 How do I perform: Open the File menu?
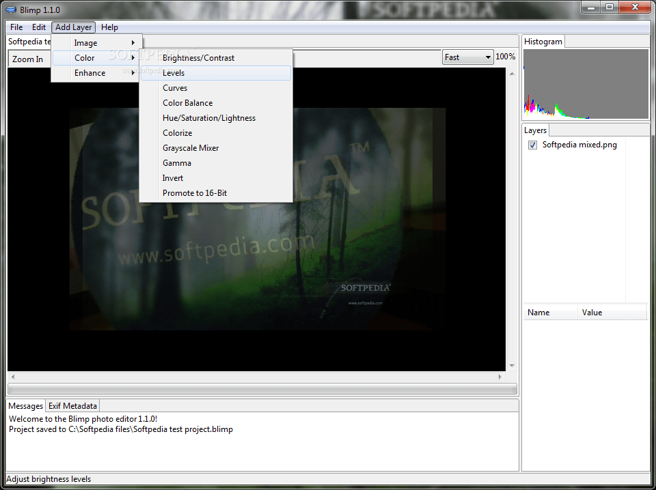point(16,27)
